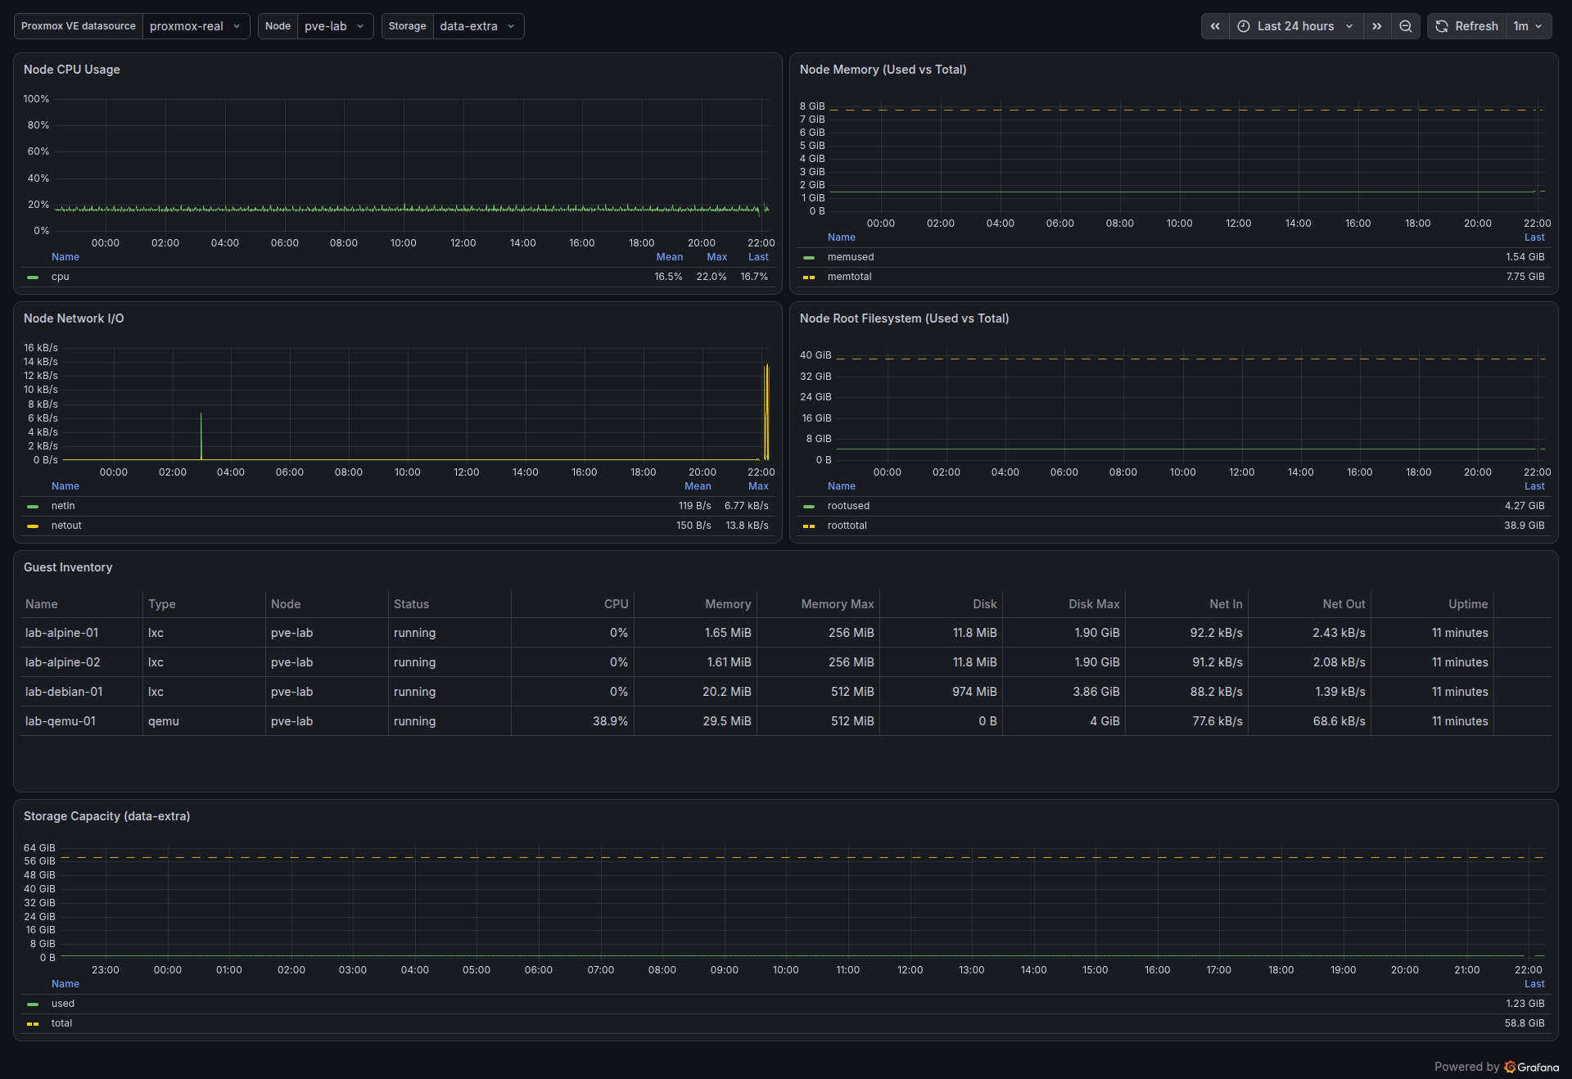
Task: Click the dashed yellow total storage swatch
Action: (33, 1024)
